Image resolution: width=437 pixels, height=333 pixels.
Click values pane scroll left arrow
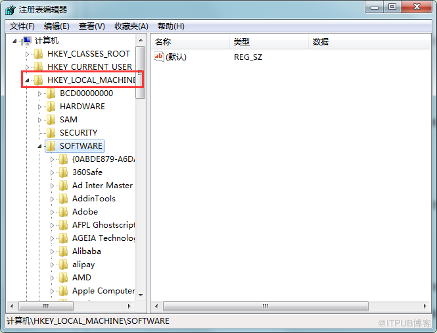pyautogui.click(x=156, y=306)
